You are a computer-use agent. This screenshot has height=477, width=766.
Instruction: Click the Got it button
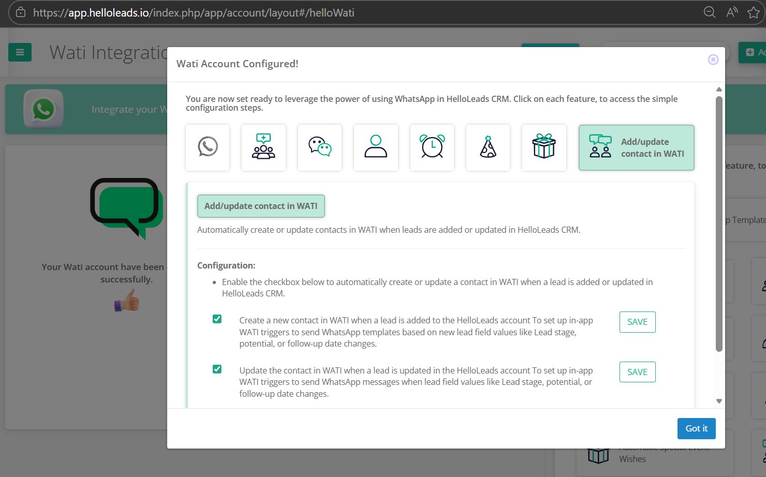[x=696, y=428]
